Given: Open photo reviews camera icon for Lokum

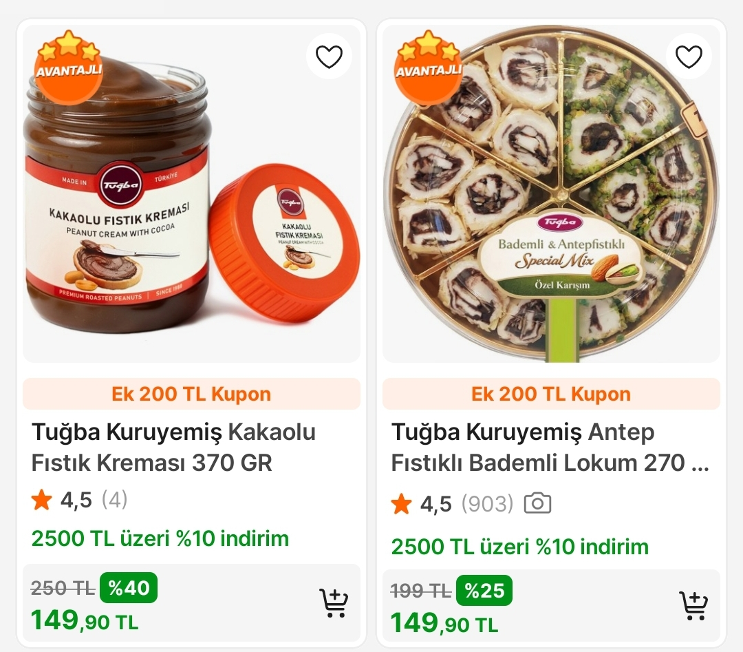Looking at the screenshot, I should click(537, 504).
